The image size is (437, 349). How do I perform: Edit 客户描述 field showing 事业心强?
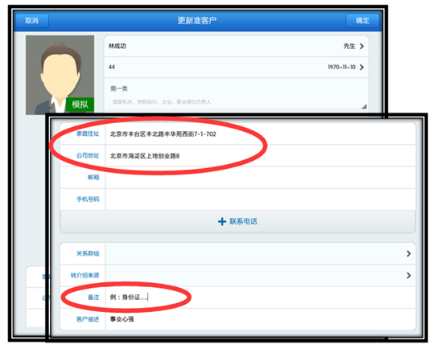[x=260, y=319]
